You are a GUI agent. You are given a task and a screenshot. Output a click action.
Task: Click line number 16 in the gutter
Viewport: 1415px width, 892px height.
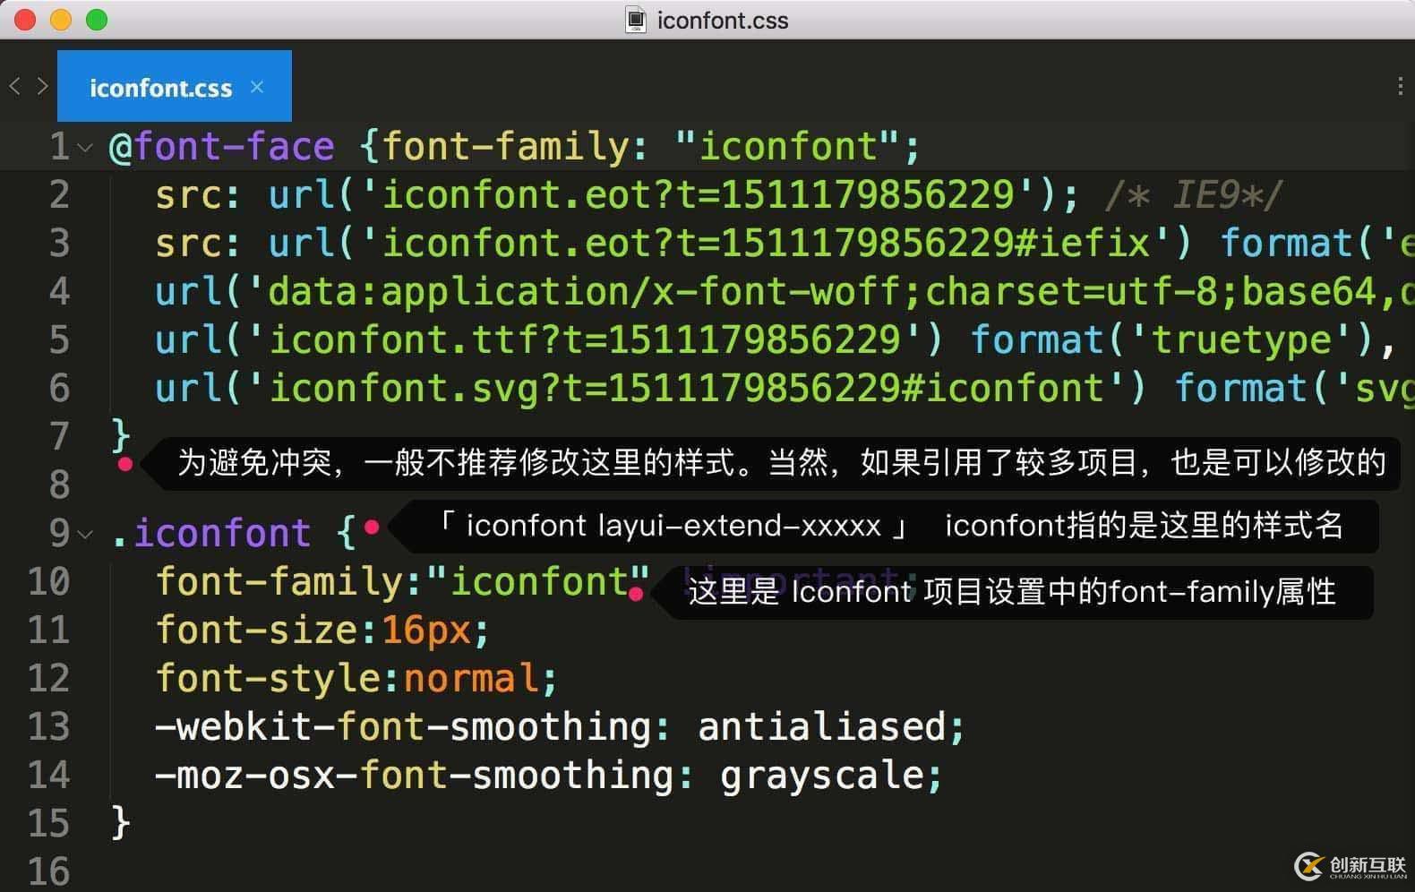pos(48,871)
